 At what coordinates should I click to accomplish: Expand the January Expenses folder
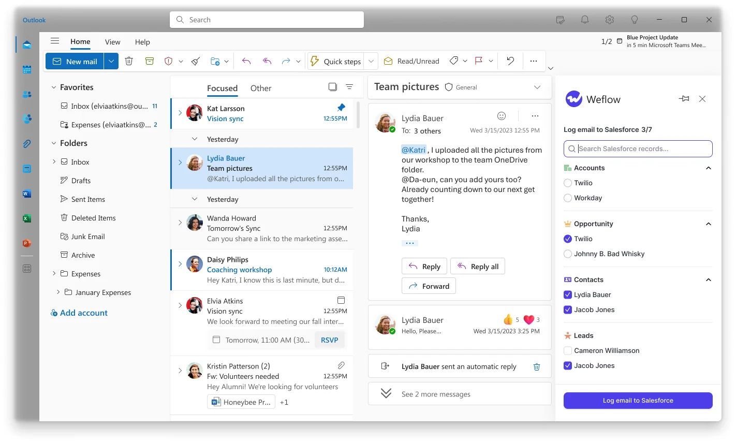click(x=58, y=292)
